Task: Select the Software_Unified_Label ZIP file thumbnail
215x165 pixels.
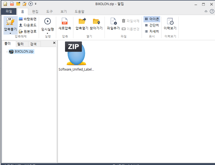Action: (76, 53)
